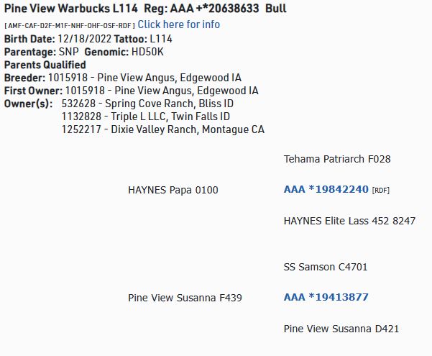The height and width of the screenshot is (356, 432).
Task: Click the RDF tag beside sire registration
Action: click(x=381, y=191)
